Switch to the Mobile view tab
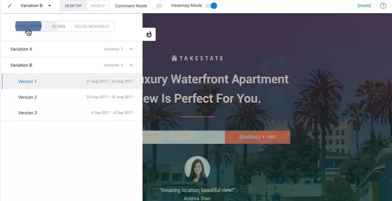 click(98, 6)
